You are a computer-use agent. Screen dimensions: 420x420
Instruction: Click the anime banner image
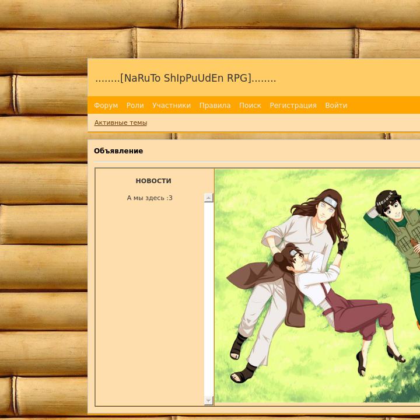tap(317, 285)
